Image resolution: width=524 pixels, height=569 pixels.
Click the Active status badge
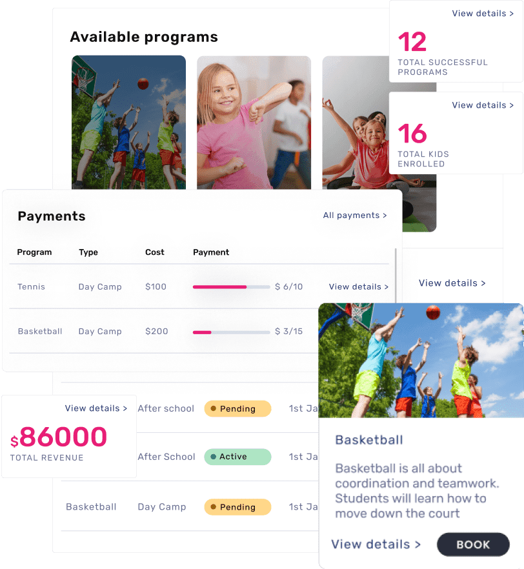[237, 457]
